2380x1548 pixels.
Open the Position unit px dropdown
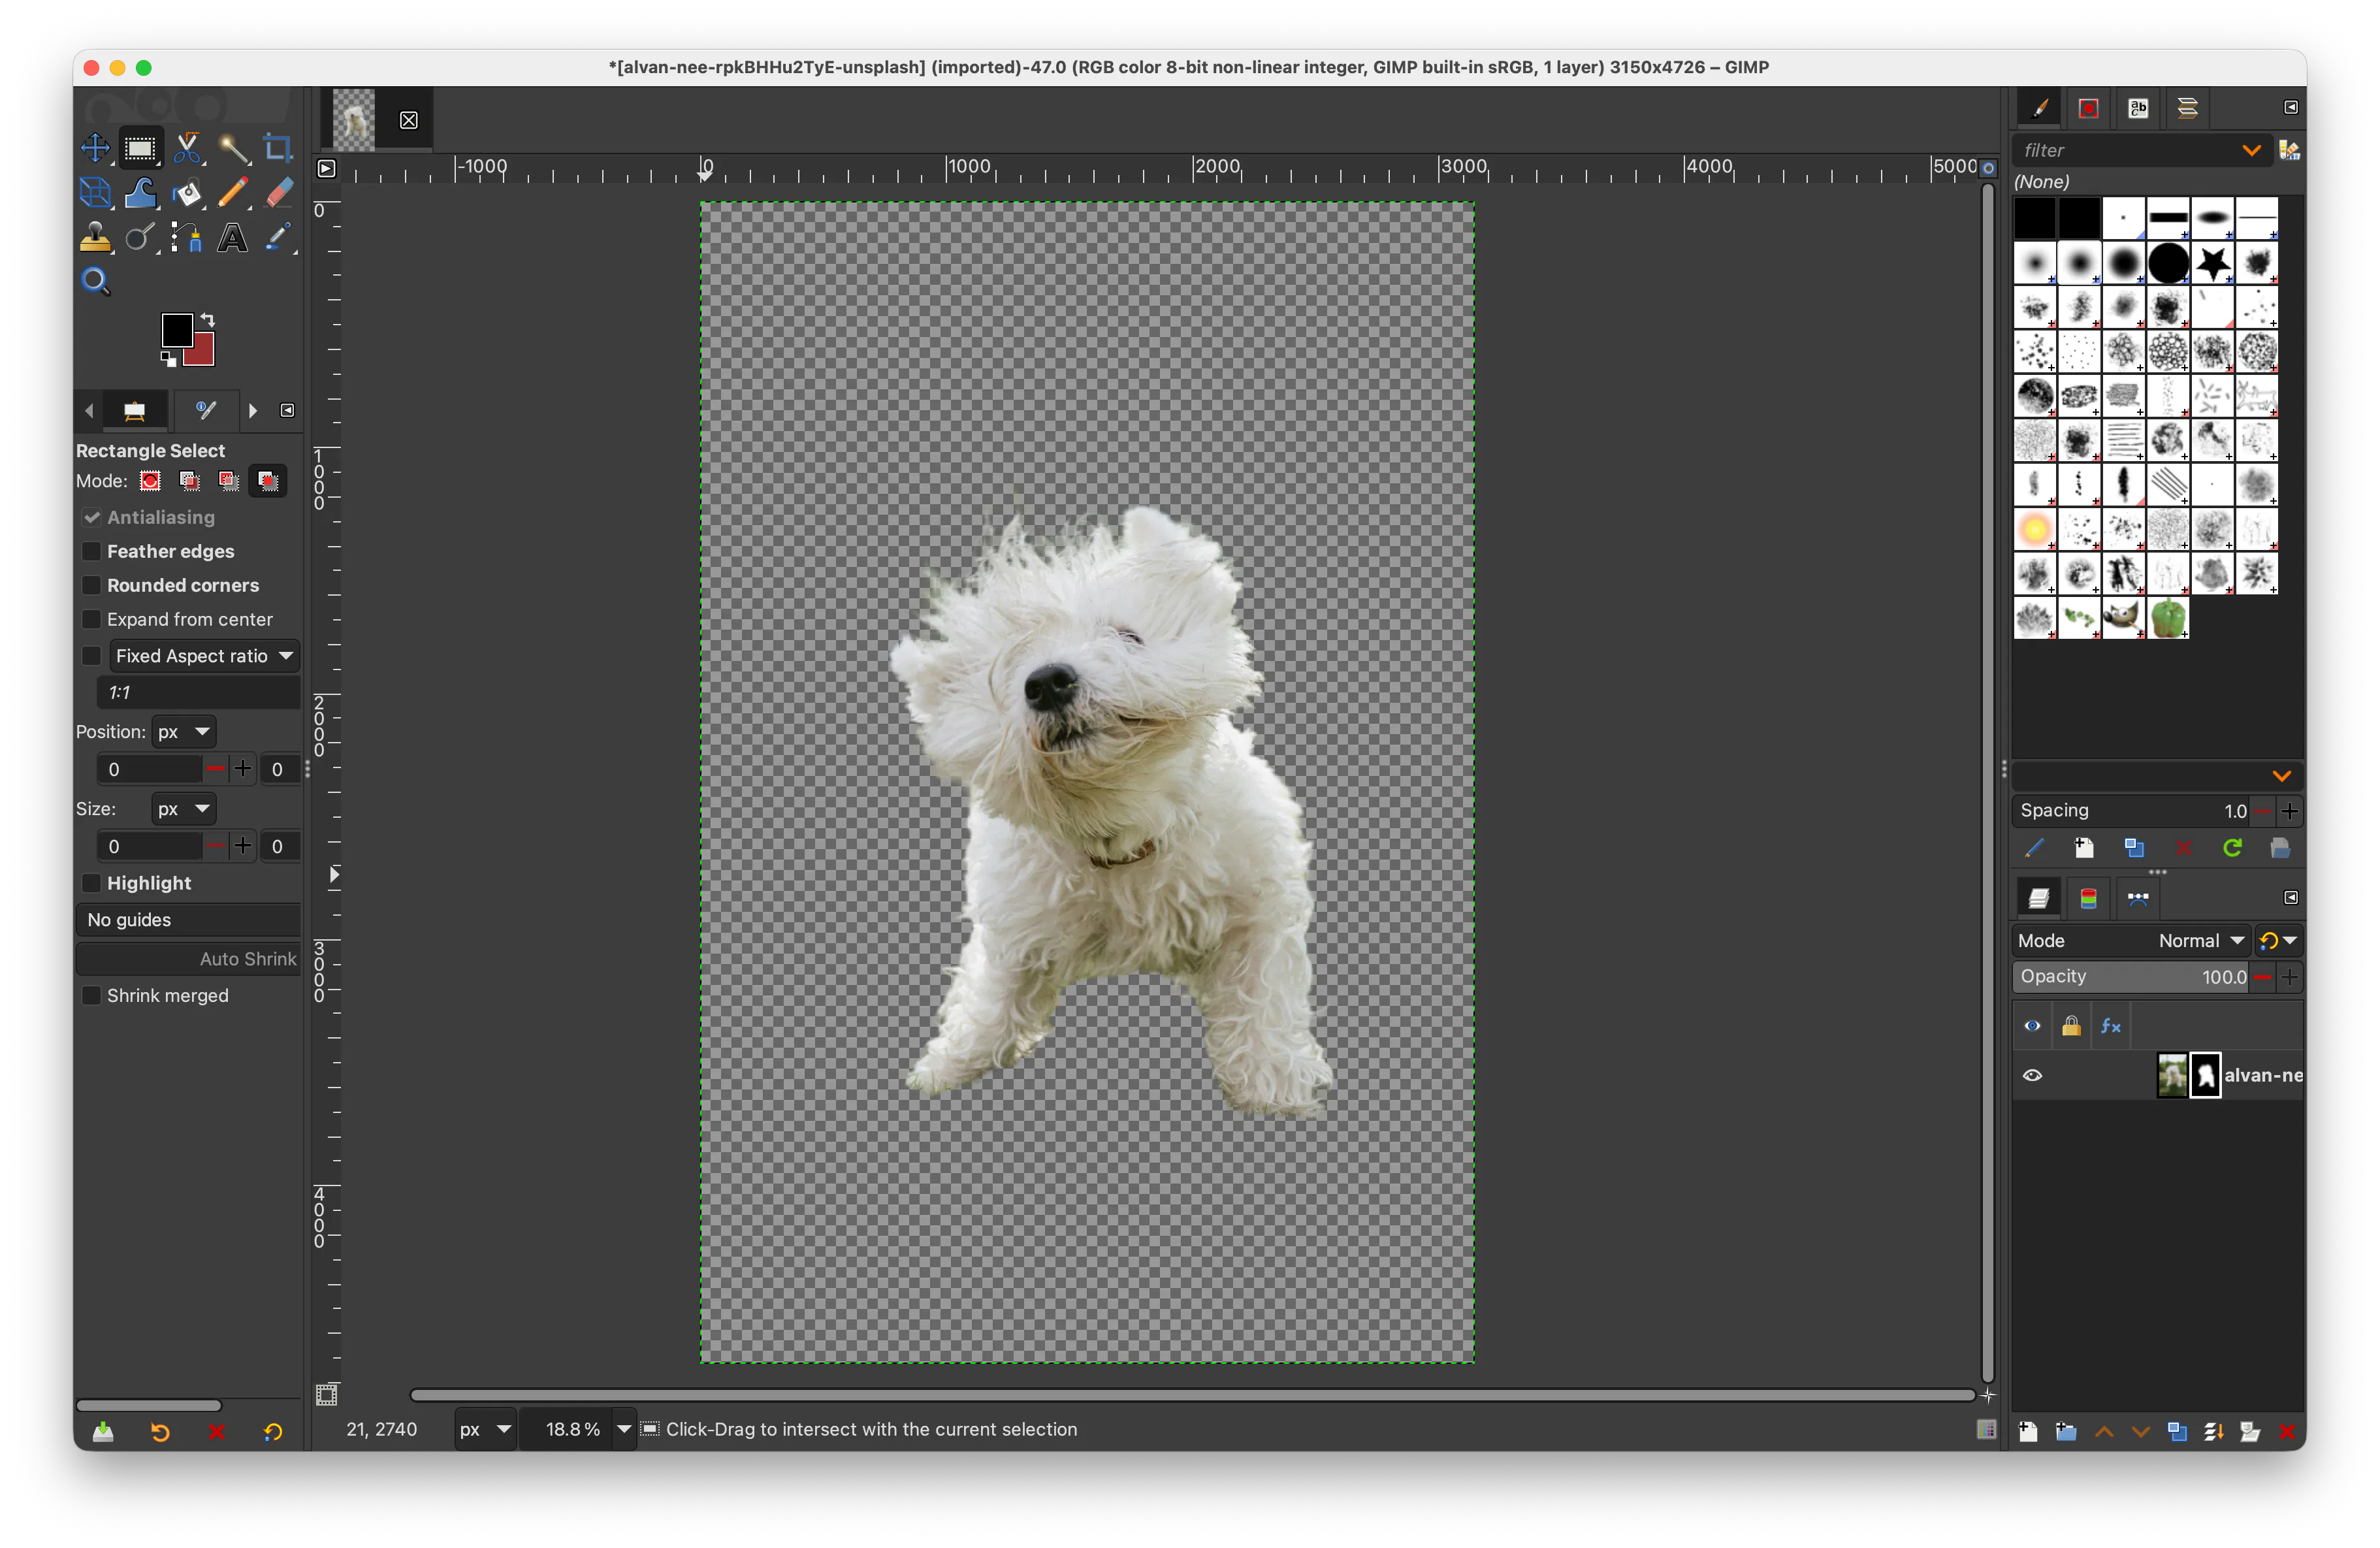click(x=184, y=731)
